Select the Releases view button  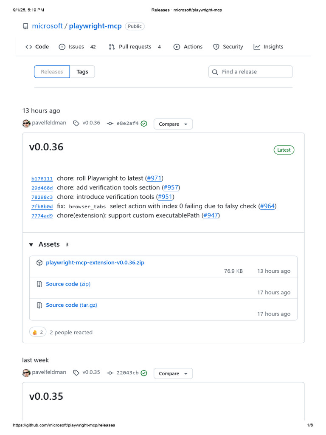pyautogui.click(x=52, y=72)
